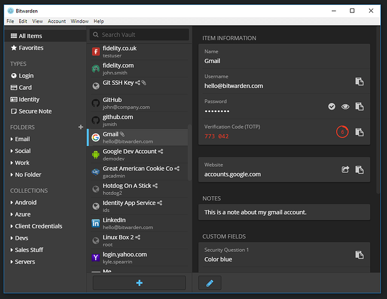Open the Window menu
Image resolution: width=387 pixels, height=299 pixels.
point(80,21)
